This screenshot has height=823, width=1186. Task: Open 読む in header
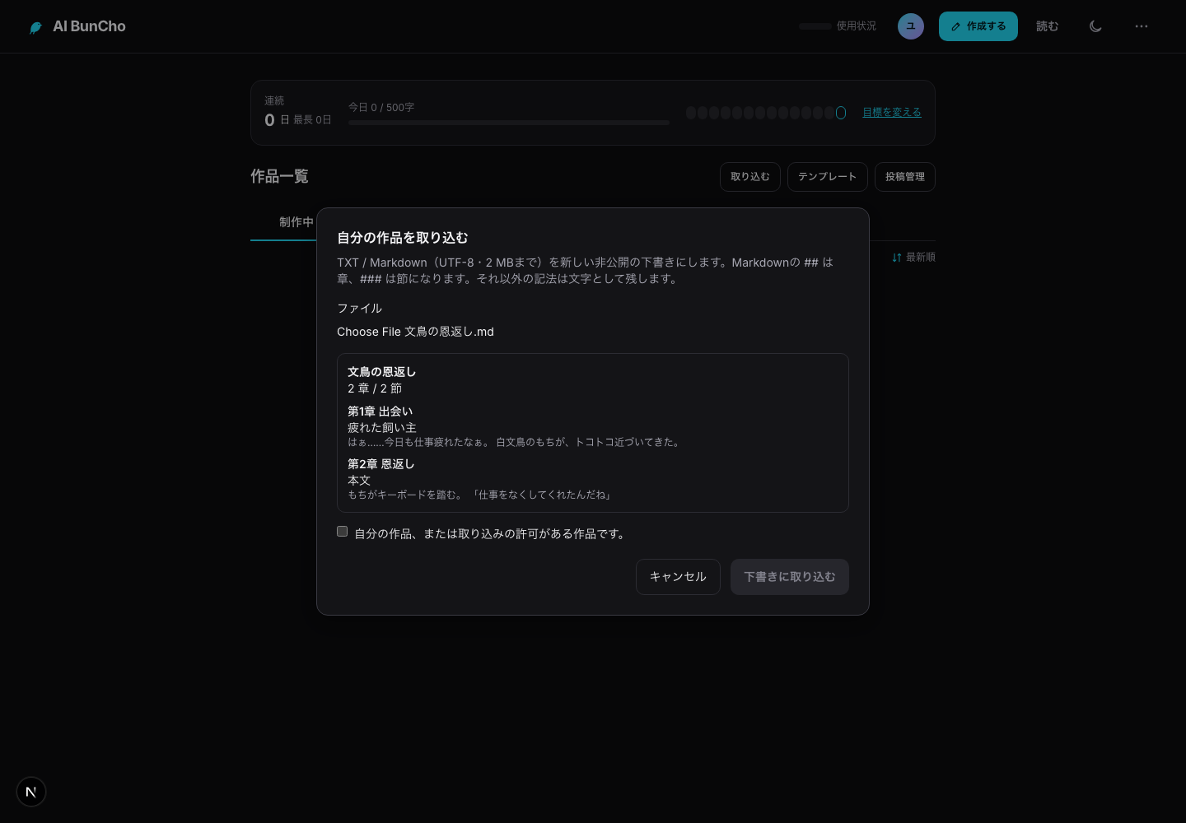tap(1048, 26)
